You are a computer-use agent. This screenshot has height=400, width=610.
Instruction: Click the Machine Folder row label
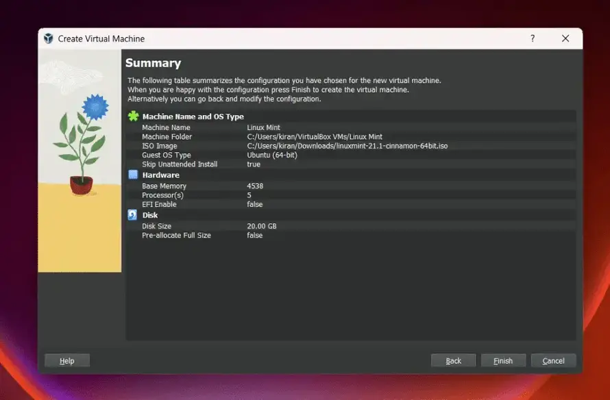pyautogui.click(x=167, y=137)
